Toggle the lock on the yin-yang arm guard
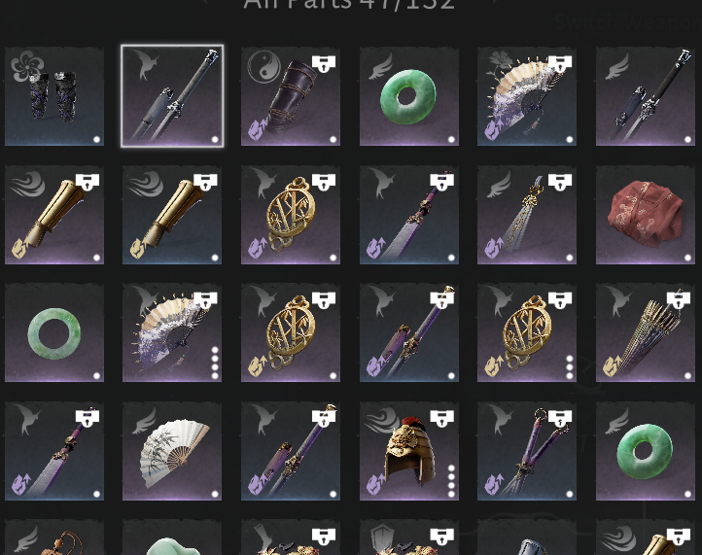The height and width of the screenshot is (555, 702). [x=324, y=63]
